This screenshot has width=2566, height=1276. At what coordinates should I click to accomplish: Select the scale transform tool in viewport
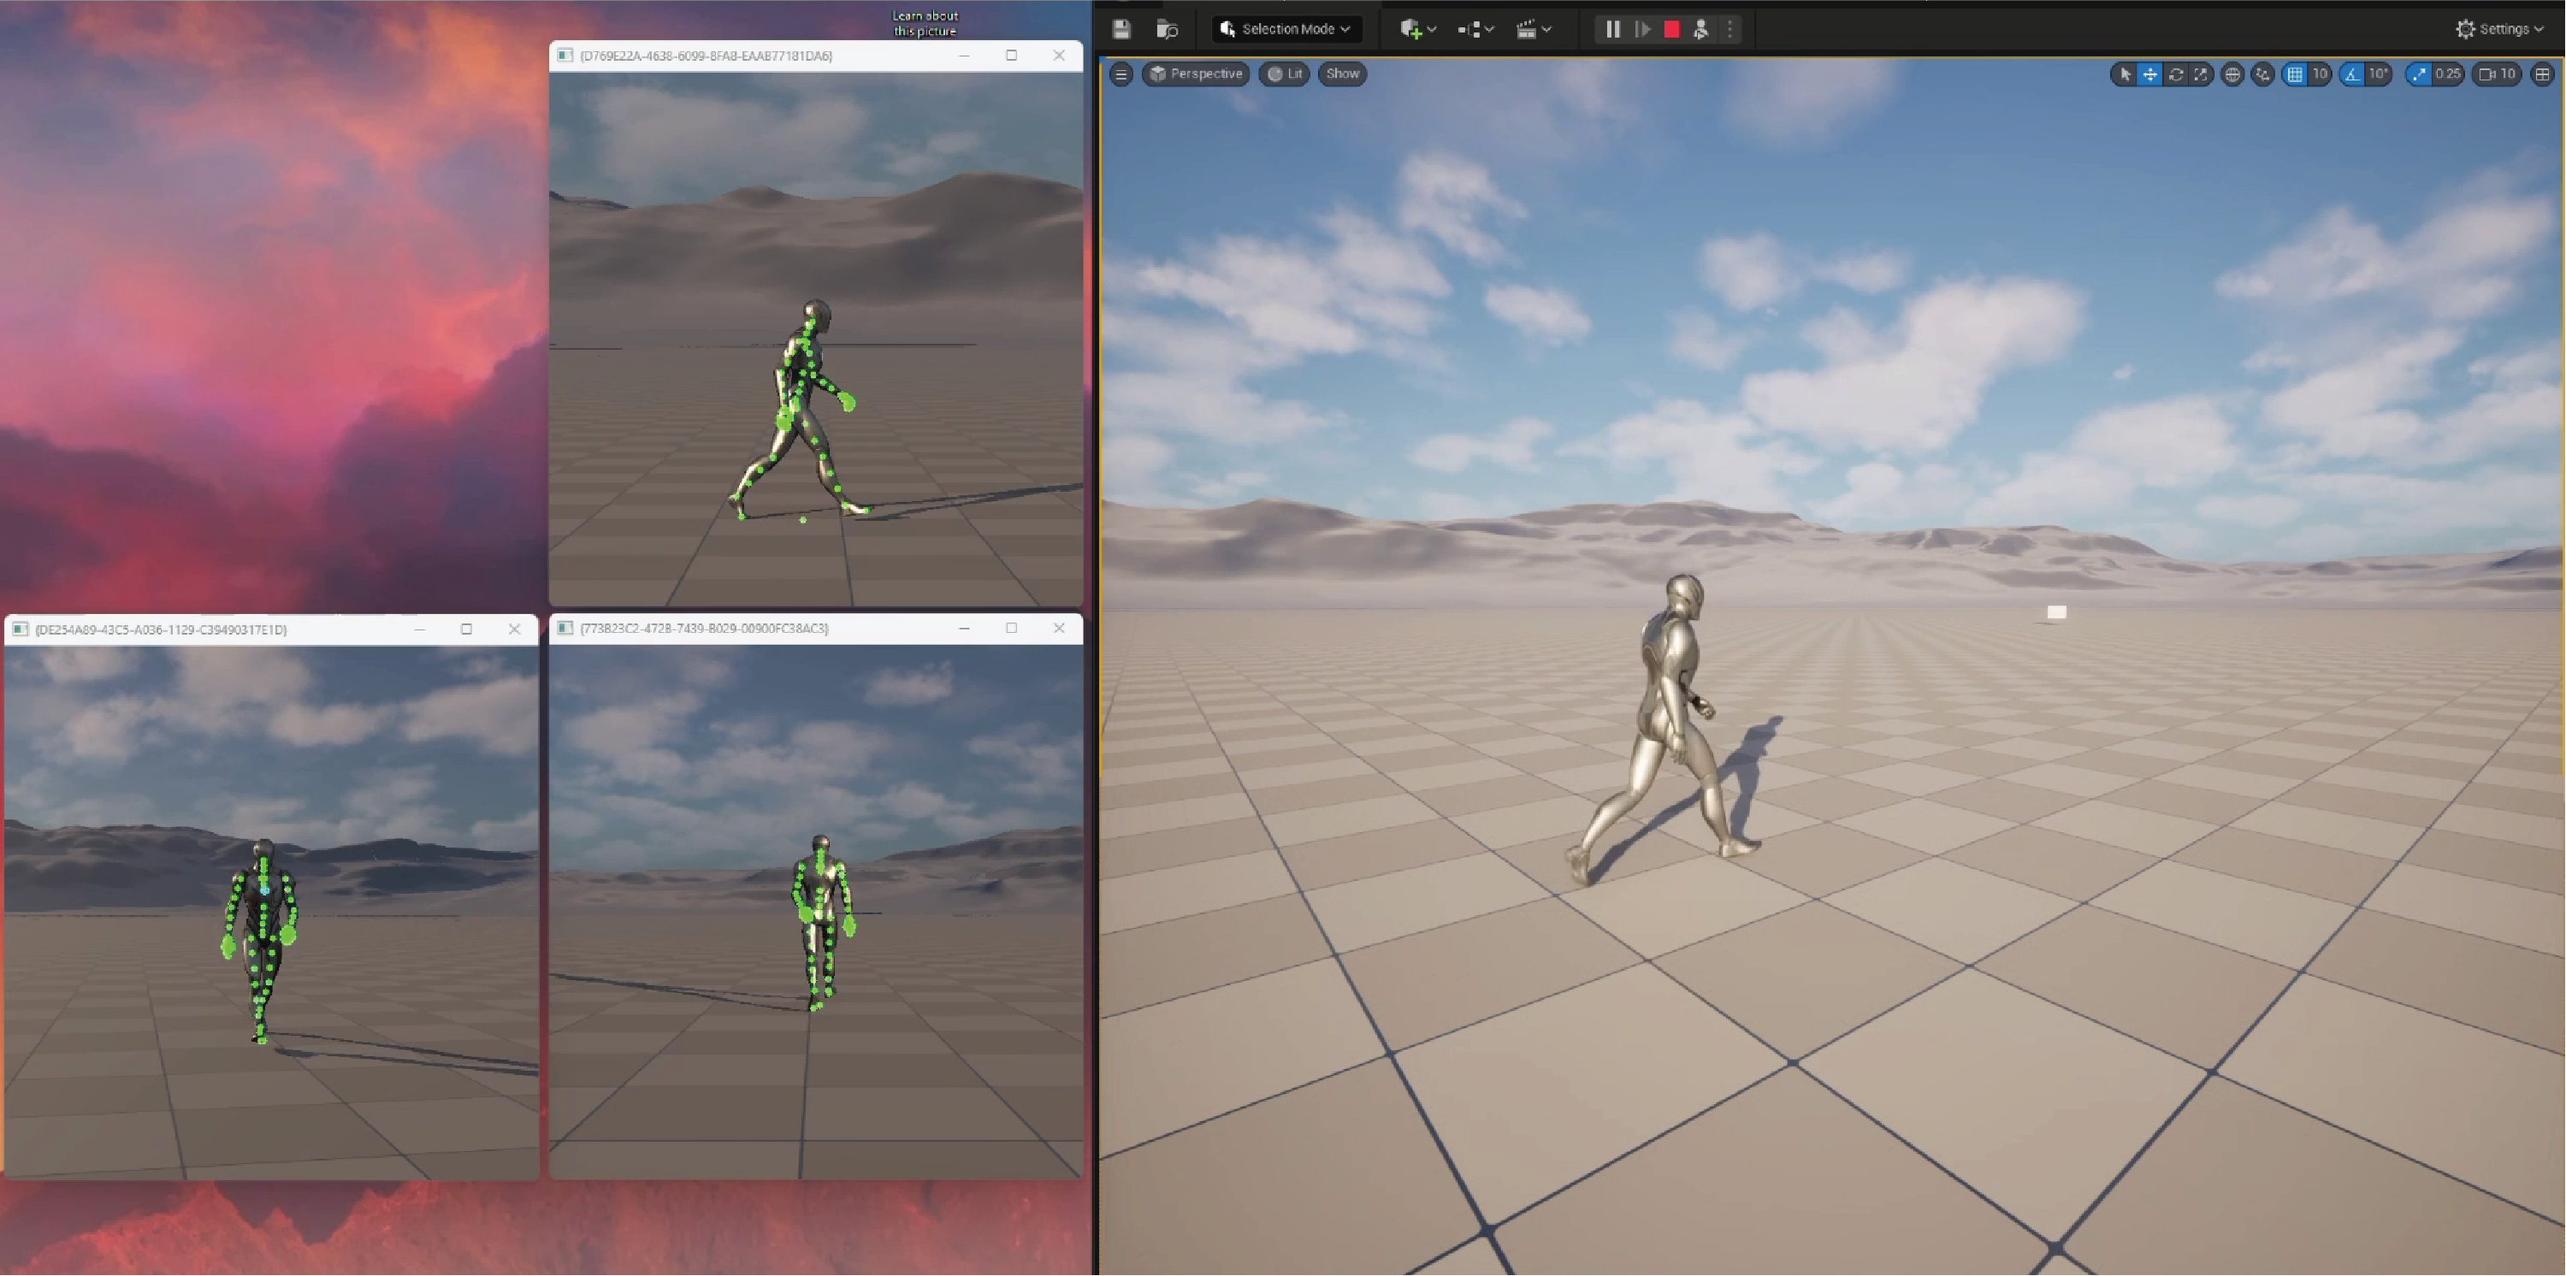point(2201,74)
